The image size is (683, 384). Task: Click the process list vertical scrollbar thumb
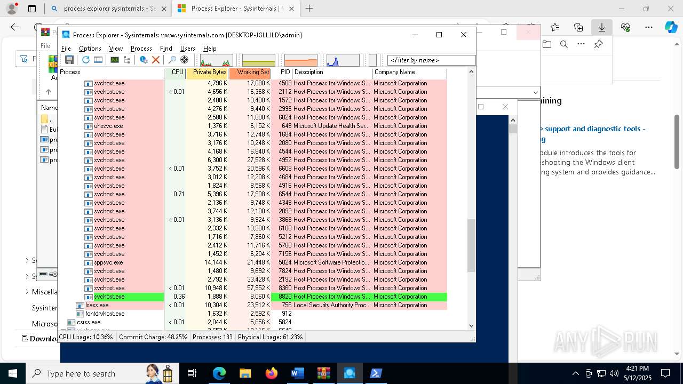click(x=471, y=245)
